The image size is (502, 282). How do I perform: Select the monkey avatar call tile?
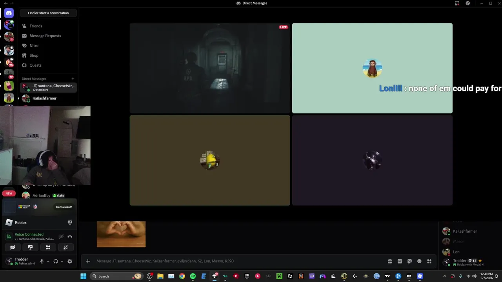[372, 68]
